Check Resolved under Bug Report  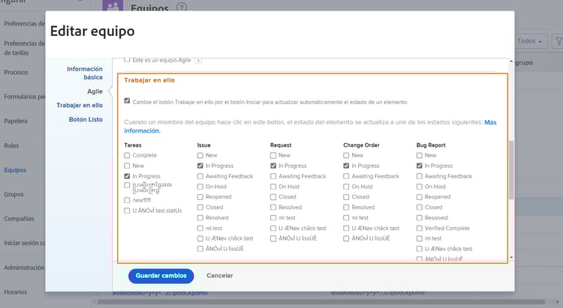420,217
